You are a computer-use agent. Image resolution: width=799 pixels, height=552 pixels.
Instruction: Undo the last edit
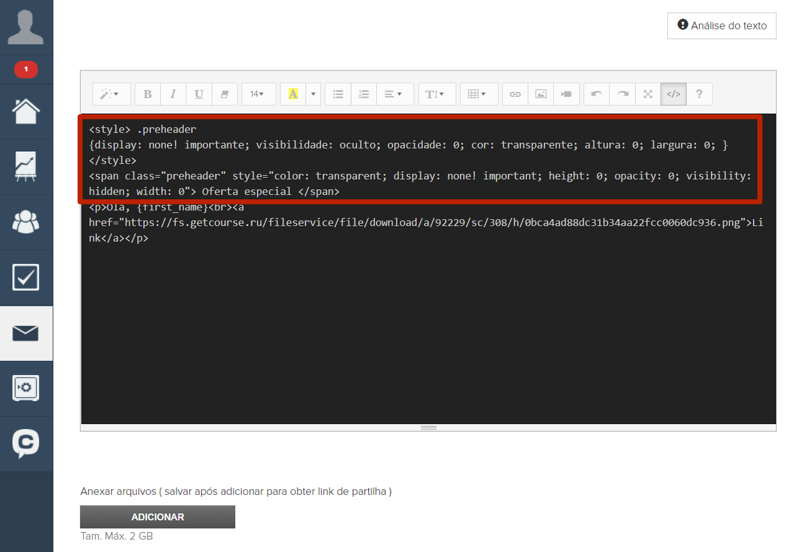coord(597,95)
